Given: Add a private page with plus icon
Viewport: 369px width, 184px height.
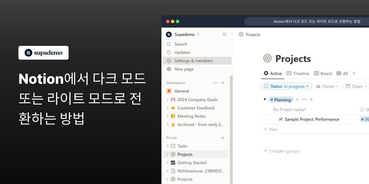Looking at the screenshot, I should pyautogui.click(x=223, y=138).
